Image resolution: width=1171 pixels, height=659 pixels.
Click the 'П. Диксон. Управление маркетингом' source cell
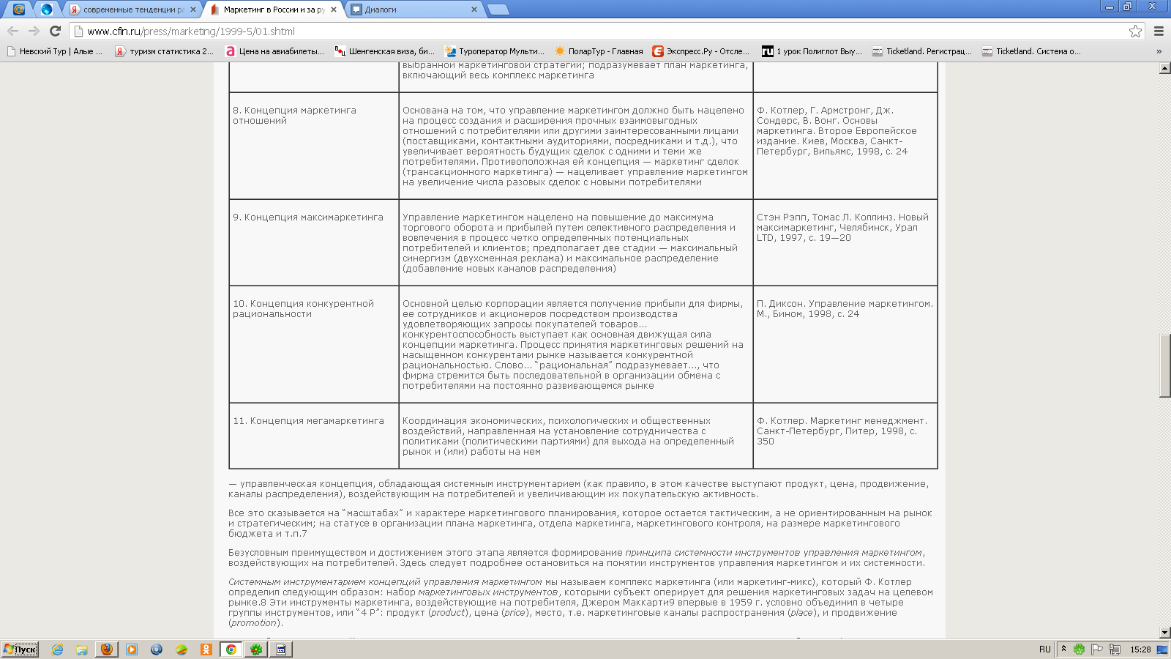pos(845,344)
